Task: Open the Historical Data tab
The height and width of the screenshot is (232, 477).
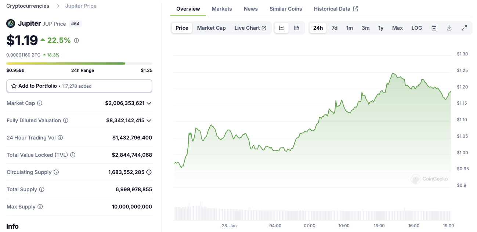Action: (336, 9)
